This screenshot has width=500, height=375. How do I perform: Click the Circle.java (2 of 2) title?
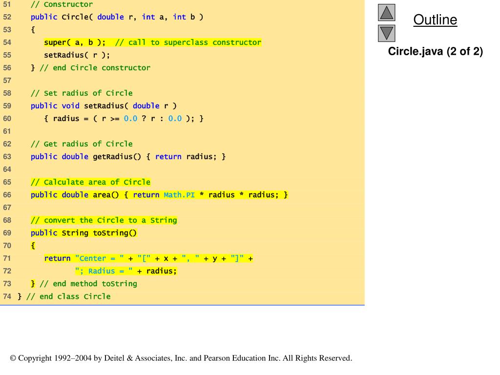pyautogui.click(x=435, y=51)
